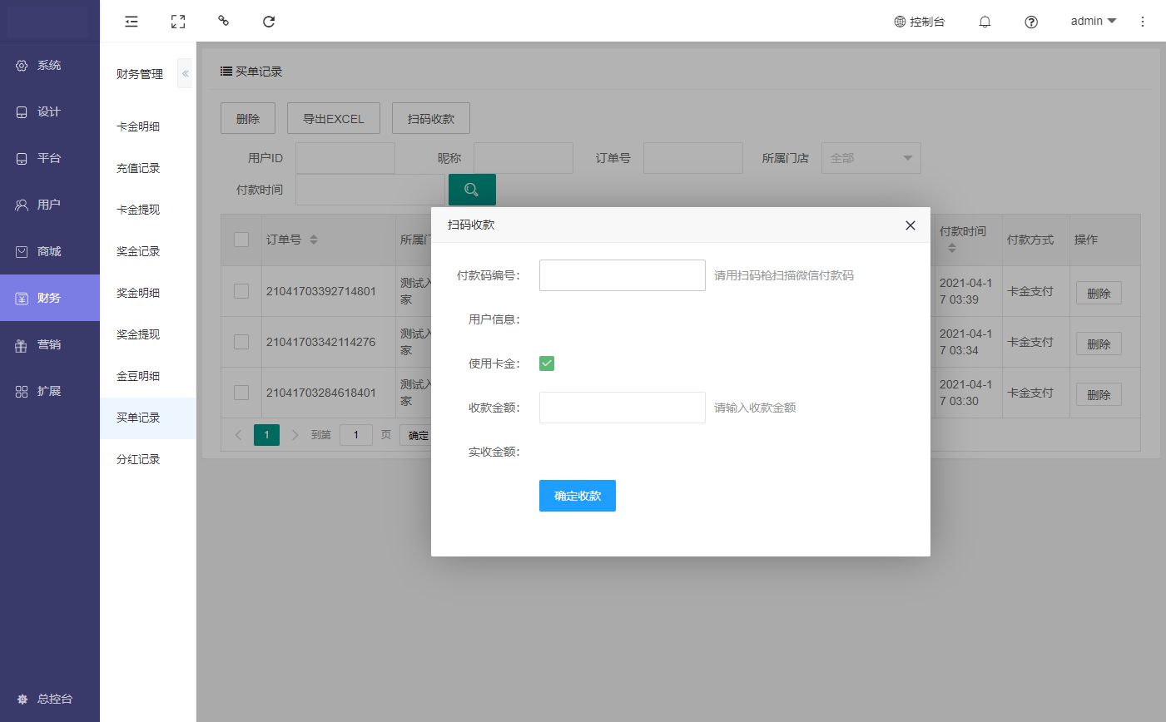The height and width of the screenshot is (722, 1166).
Task: Collapse the left sidebar menu icon
Action: pyautogui.click(x=131, y=22)
